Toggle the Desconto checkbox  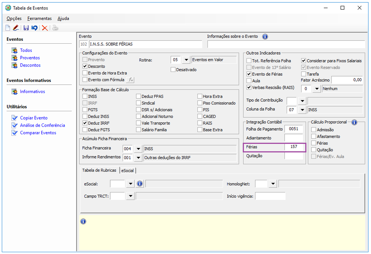coord(85,66)
